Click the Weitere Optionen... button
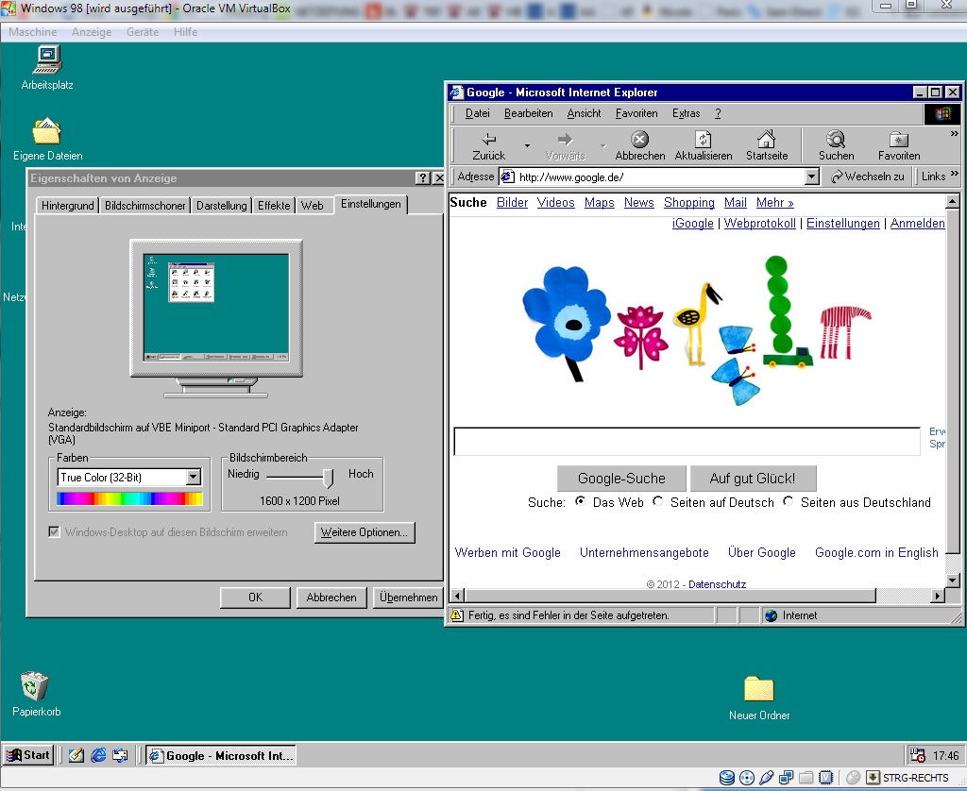 tap(365, 532)
